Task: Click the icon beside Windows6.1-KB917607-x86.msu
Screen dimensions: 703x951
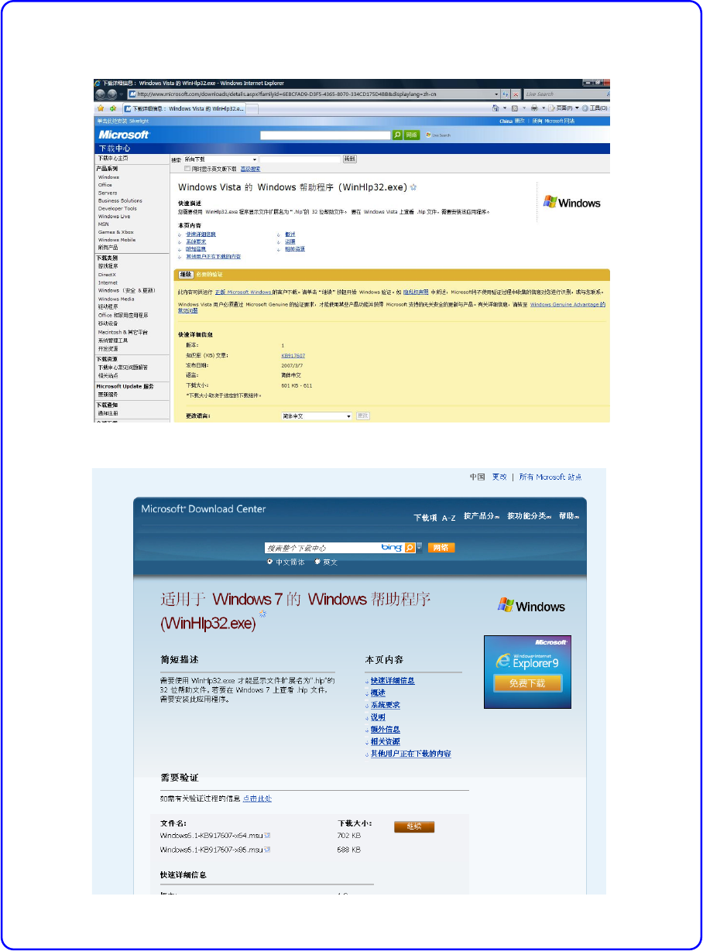Action: click(267, 850)
